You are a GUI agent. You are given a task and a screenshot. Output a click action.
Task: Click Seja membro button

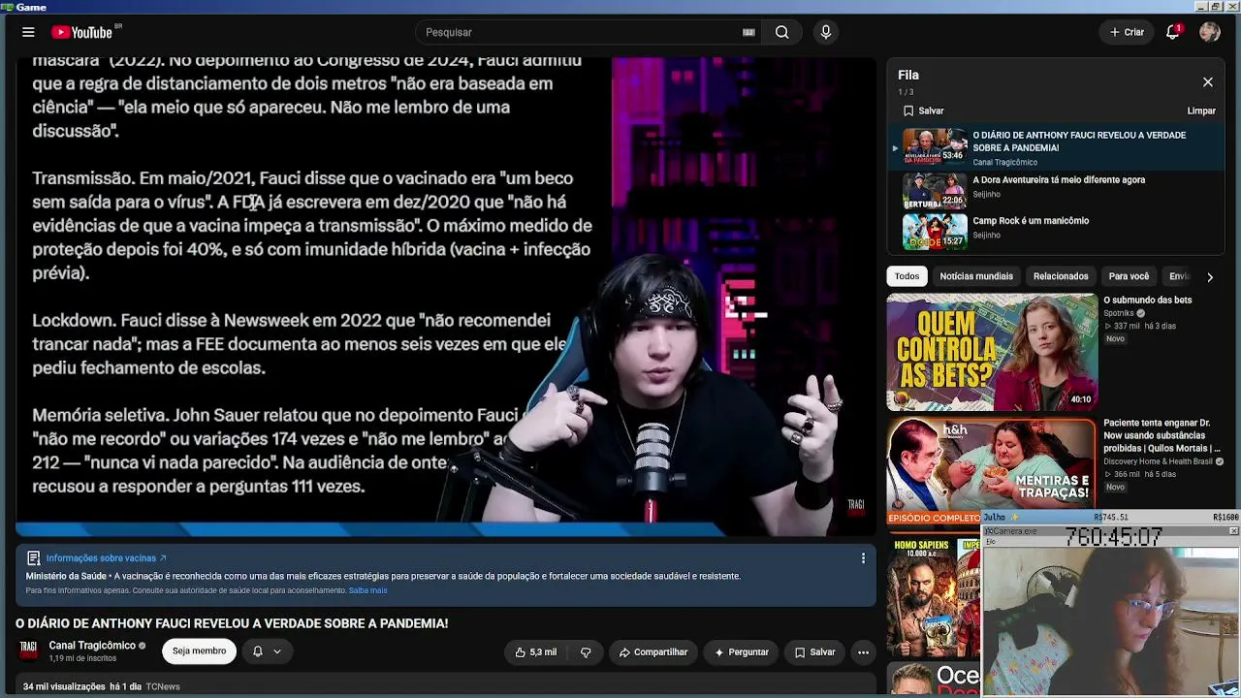tap(200, 651)
